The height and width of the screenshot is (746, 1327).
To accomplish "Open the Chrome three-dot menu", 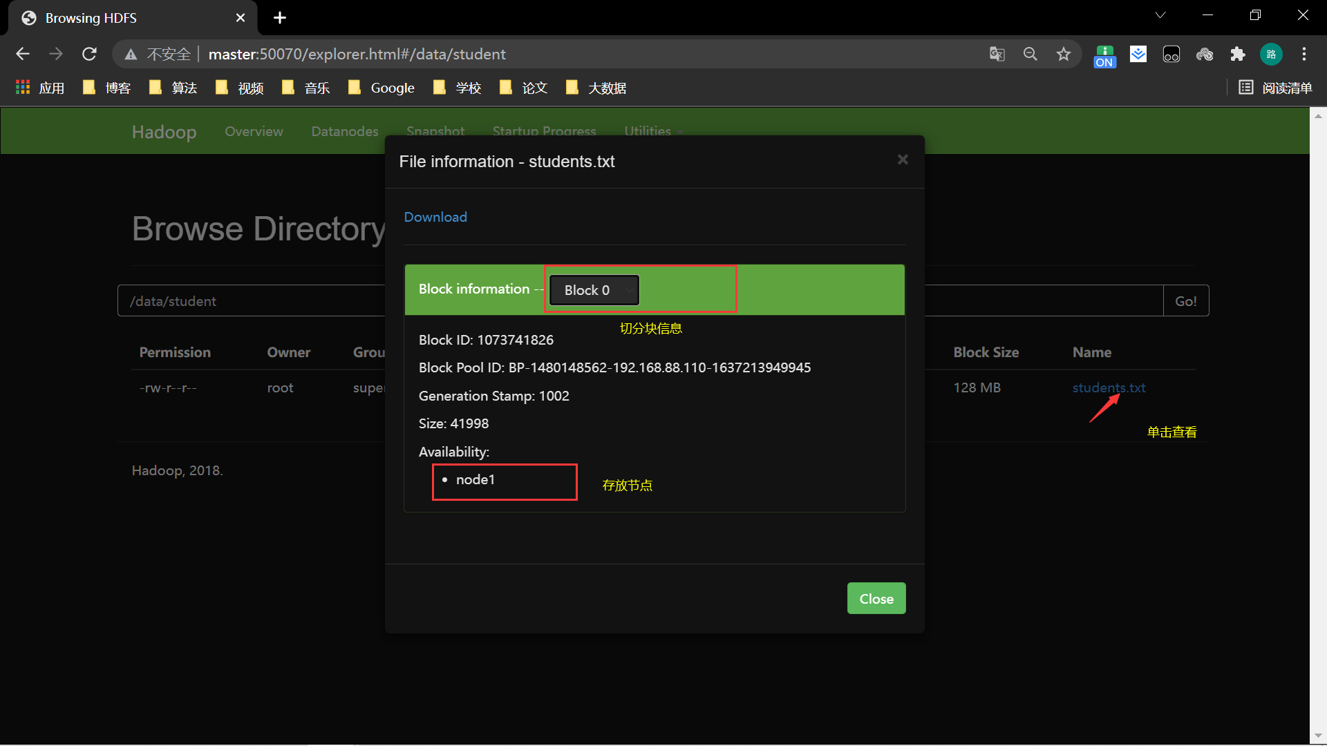I will 1304,54.
